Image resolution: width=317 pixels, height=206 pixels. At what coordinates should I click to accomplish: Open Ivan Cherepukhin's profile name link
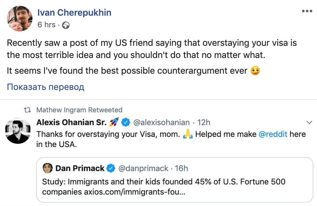74,12
